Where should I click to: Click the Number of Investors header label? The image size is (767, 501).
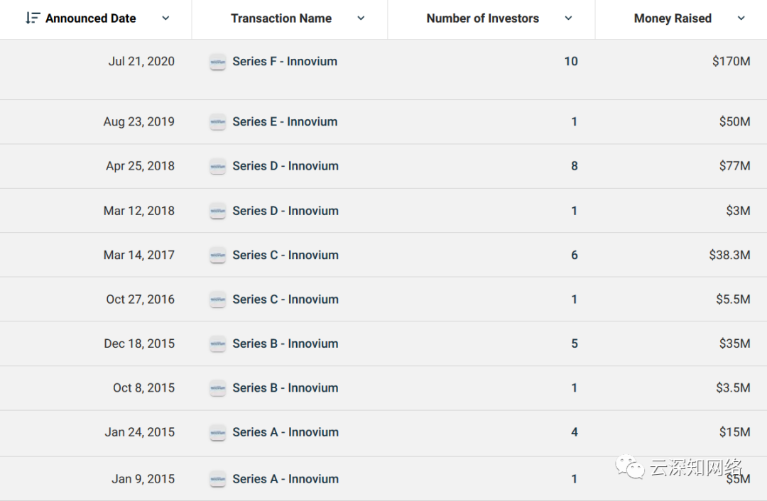click(482, 18)
